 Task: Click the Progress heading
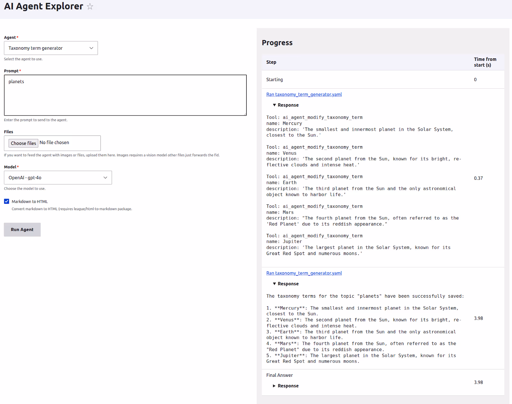coord(277,43)
